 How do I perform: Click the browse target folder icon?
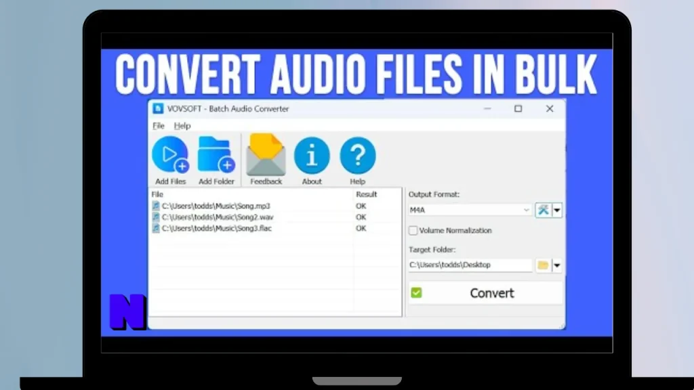(543, 265)
